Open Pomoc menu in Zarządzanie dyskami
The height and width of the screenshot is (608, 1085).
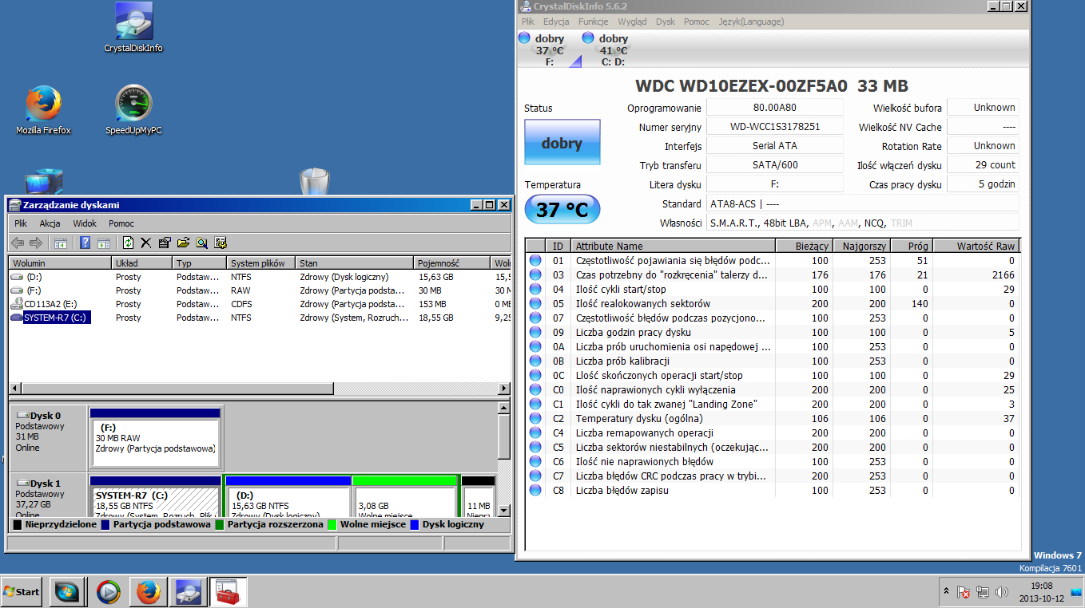click(121, 223)
